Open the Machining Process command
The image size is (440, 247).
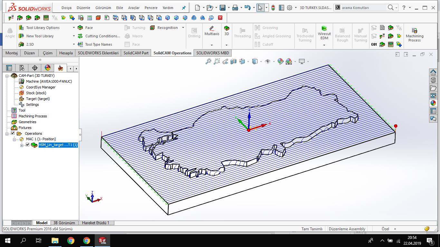click(415, 35)
